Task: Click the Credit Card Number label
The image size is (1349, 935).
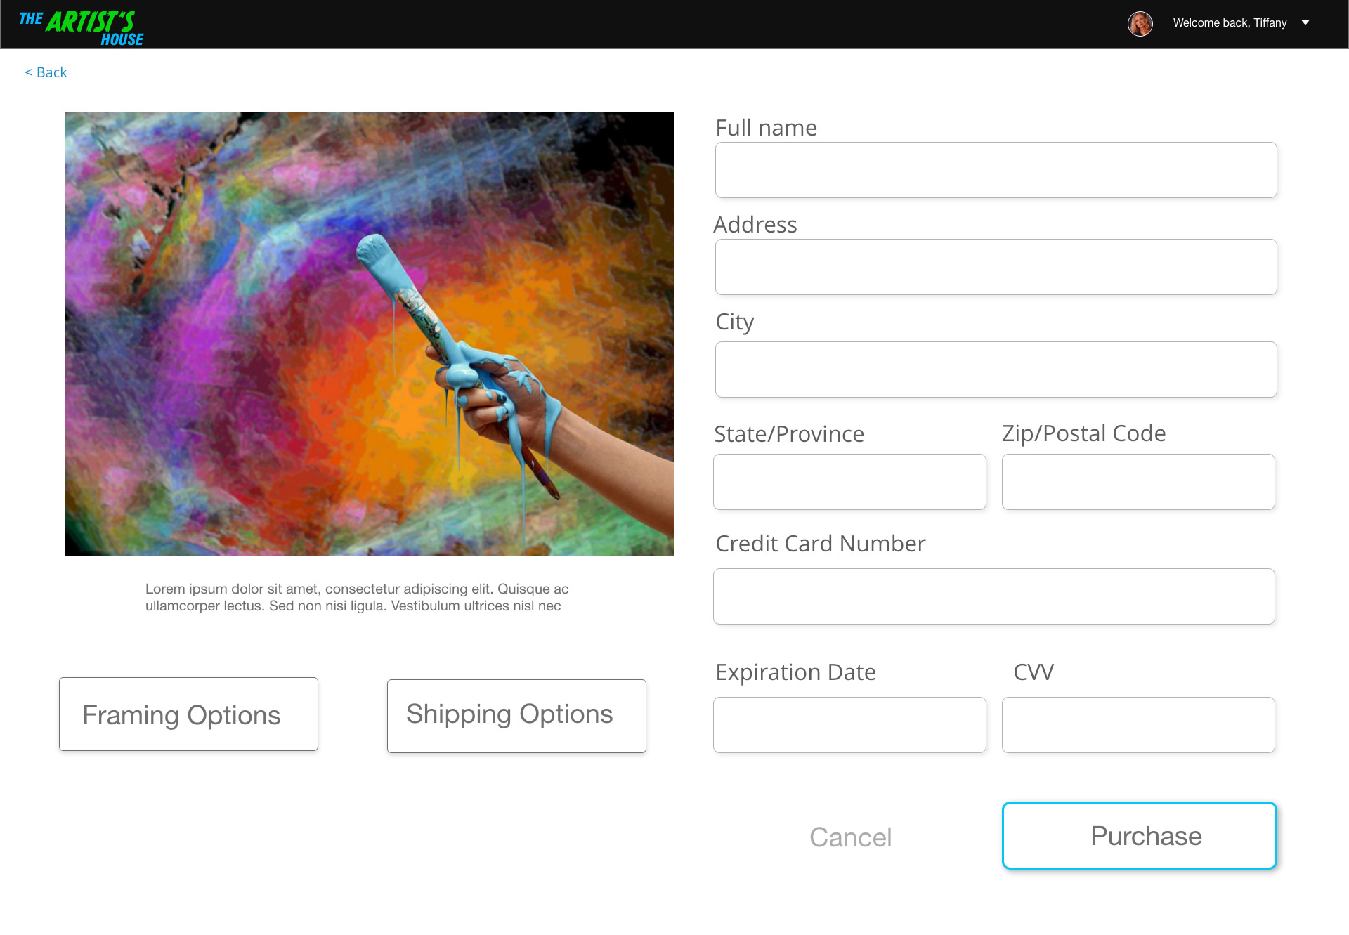Action: pyautogui.click(x=820, y=544)
